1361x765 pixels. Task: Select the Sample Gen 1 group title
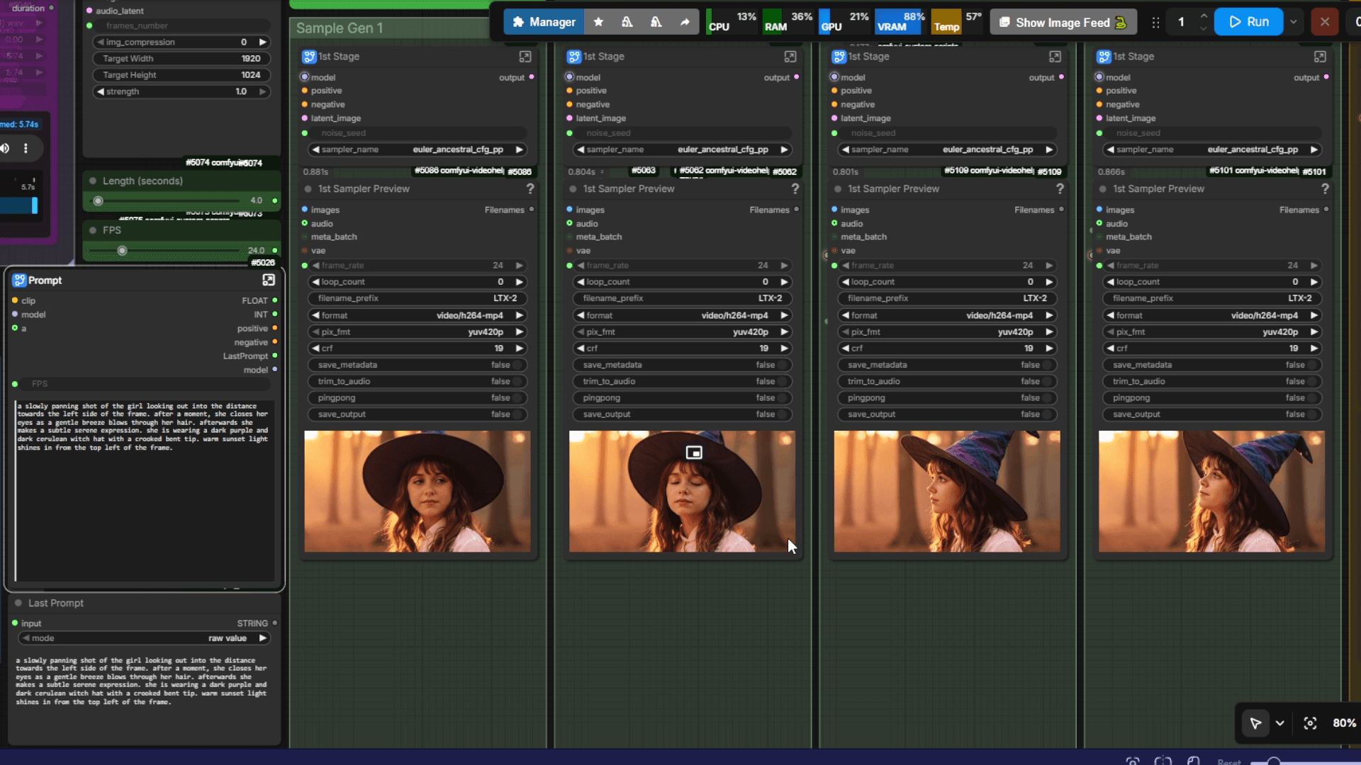coord(340,28)
